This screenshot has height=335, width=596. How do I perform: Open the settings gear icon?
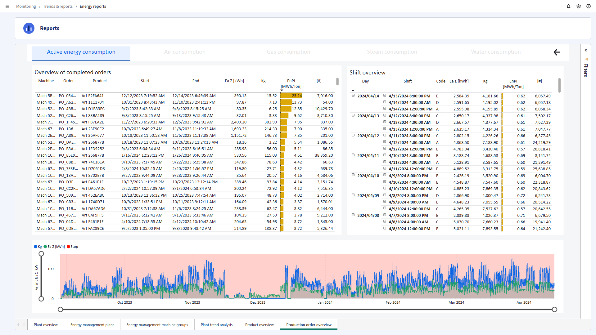[579, 6]
